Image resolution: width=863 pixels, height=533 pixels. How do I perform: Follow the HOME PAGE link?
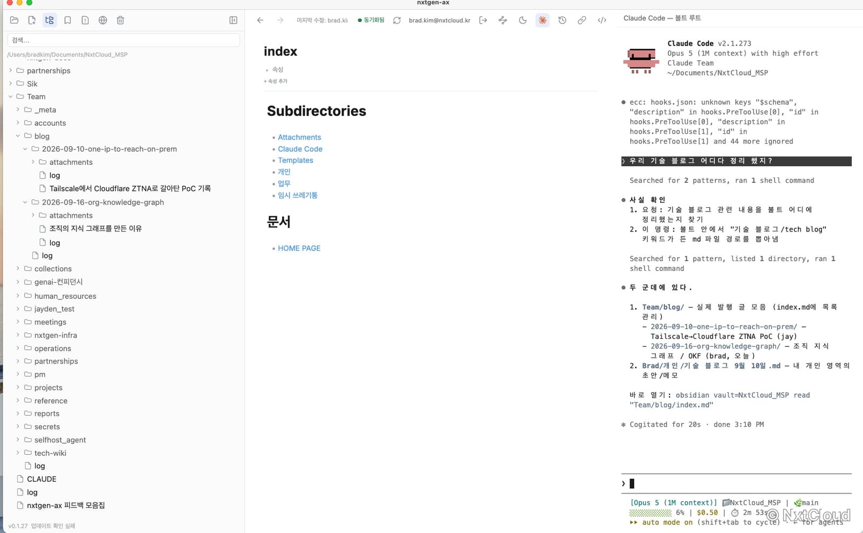tap(299, 248)
